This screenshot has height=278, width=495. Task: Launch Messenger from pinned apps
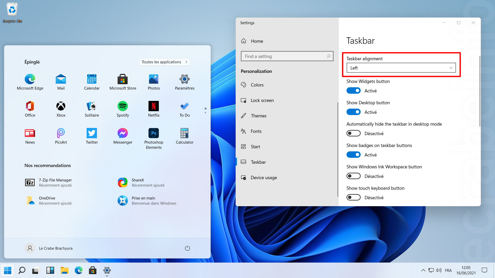pyautogui.click(x=123, y=136)
